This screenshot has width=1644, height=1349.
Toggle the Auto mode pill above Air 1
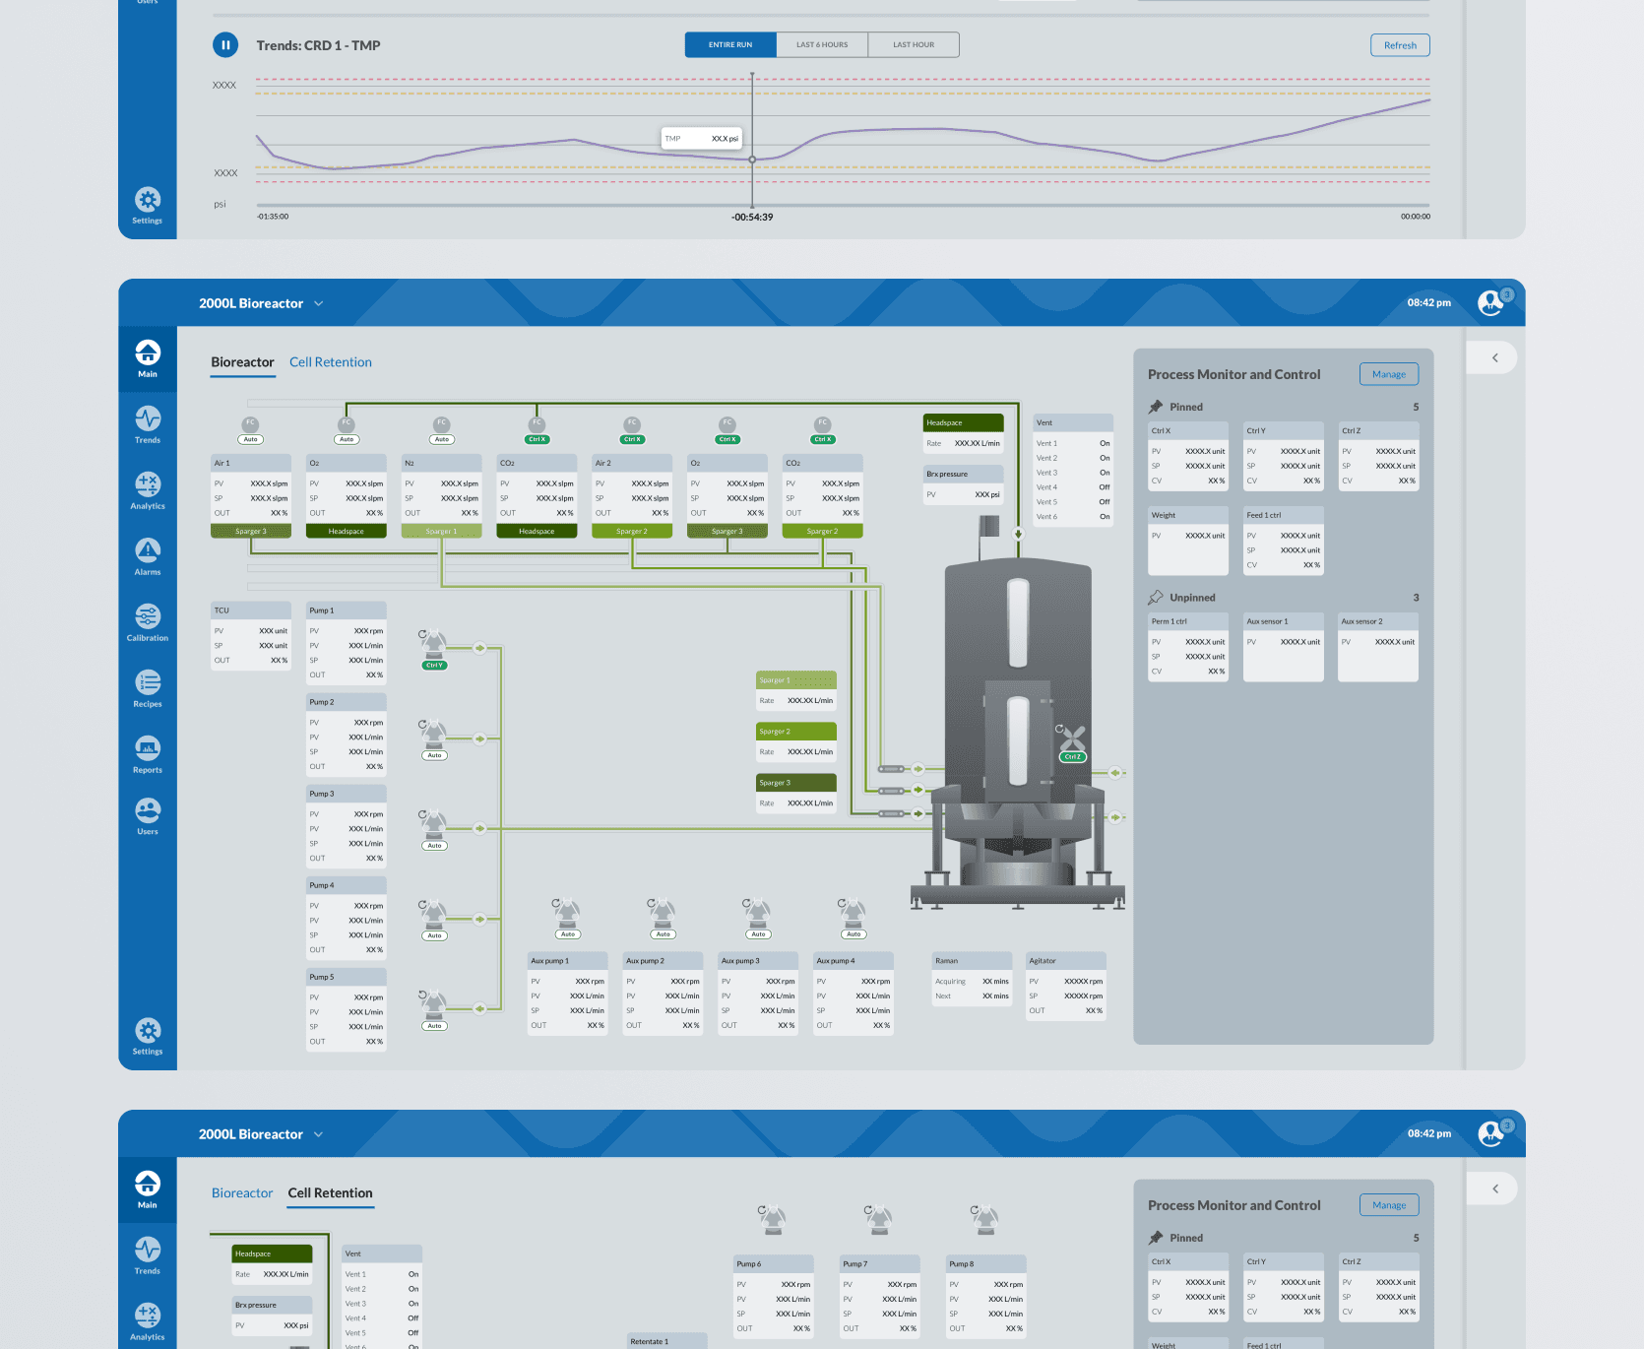[x=251, y=440]
